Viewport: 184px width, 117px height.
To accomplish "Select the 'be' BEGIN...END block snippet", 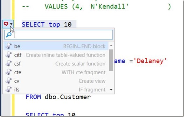I will coord(56,46).
